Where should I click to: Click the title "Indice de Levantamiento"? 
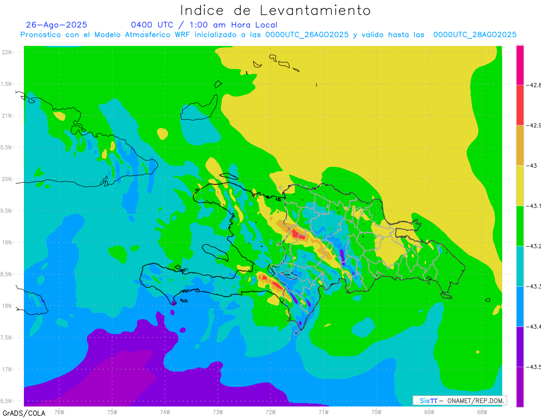275,10
